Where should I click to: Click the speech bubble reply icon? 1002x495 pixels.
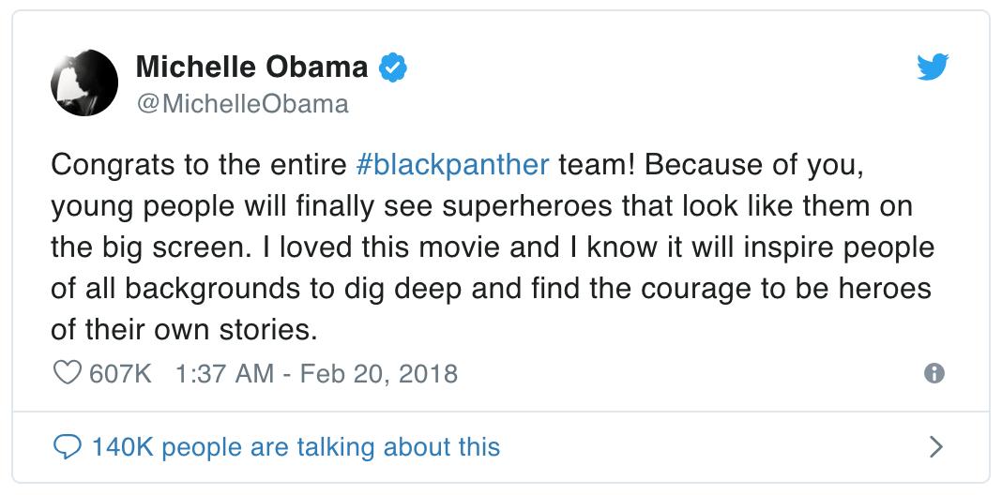point(67,446)
